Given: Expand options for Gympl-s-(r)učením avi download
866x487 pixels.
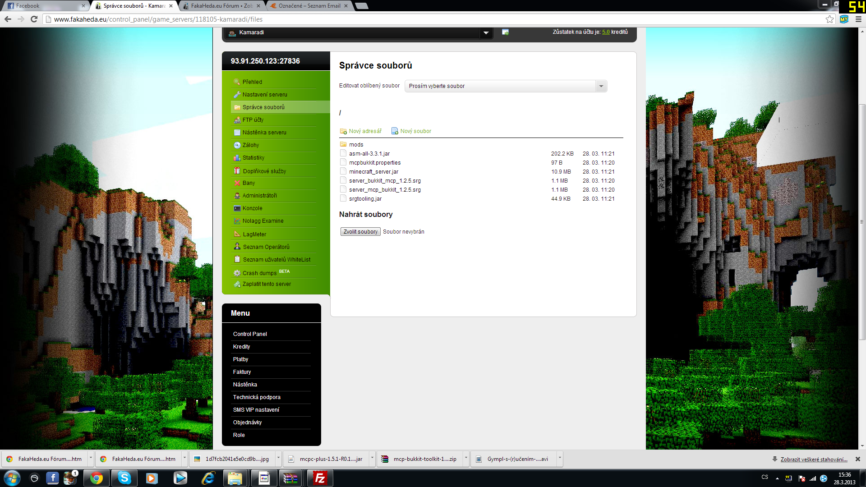Looking at the screenshot, I should (560, 459).
